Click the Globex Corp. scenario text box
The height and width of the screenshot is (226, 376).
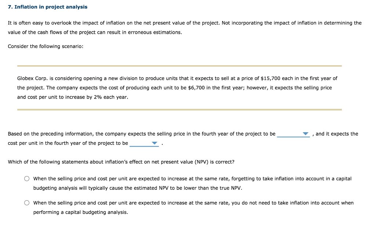pyautogui.click(x=177, y=88)
